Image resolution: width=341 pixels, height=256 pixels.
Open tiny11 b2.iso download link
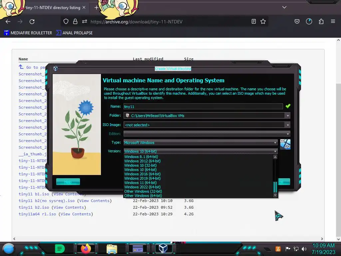coord(34,207)
